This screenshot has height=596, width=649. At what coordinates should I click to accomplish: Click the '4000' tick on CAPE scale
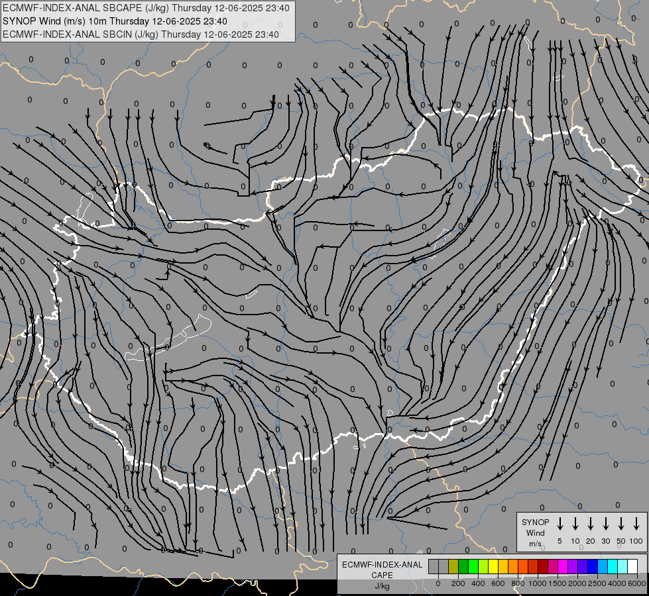pos(617,583)
